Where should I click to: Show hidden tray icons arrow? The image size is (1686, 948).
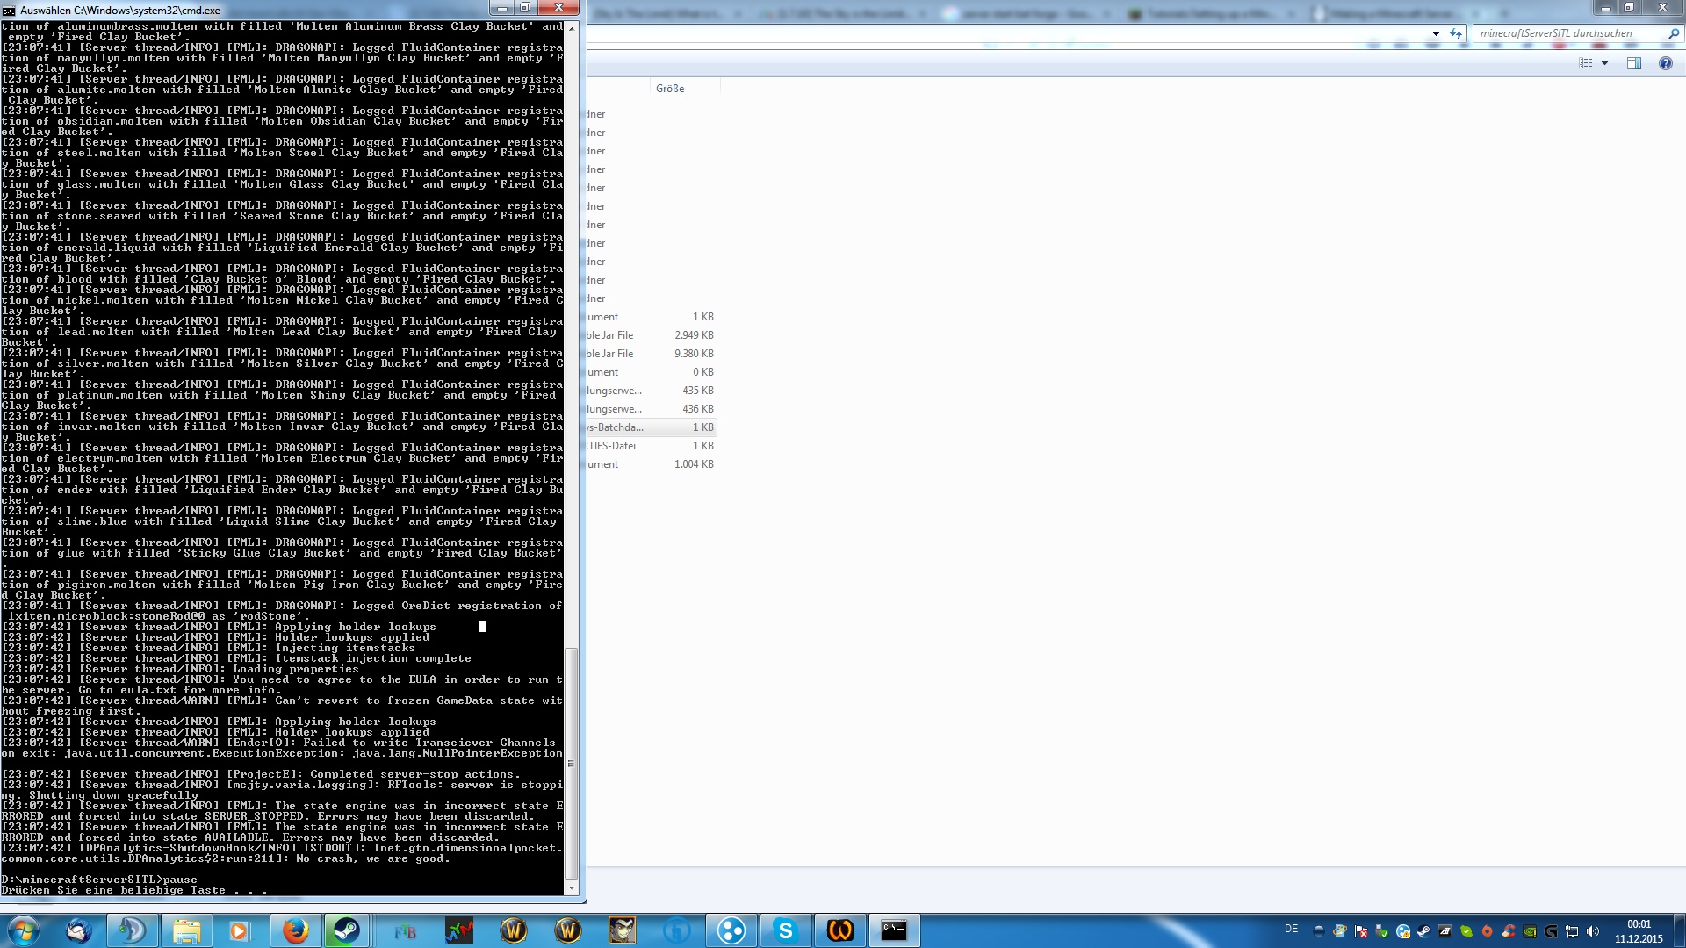point(1318,931)
